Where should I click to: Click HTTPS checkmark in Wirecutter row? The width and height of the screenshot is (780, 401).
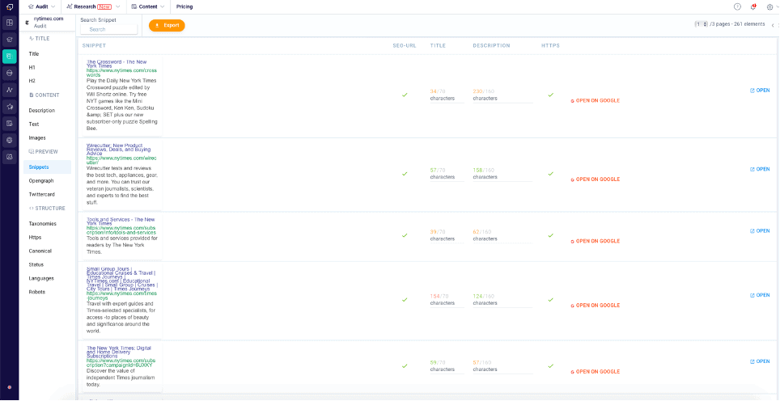pyautogui.click(x=550, y=174)
